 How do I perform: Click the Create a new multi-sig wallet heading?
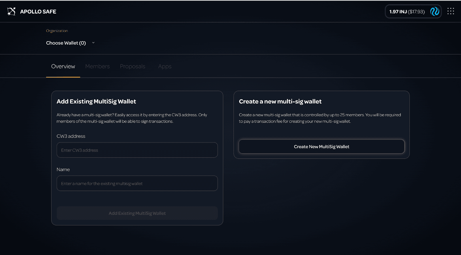pyautogui.click(x=280, y=102)
